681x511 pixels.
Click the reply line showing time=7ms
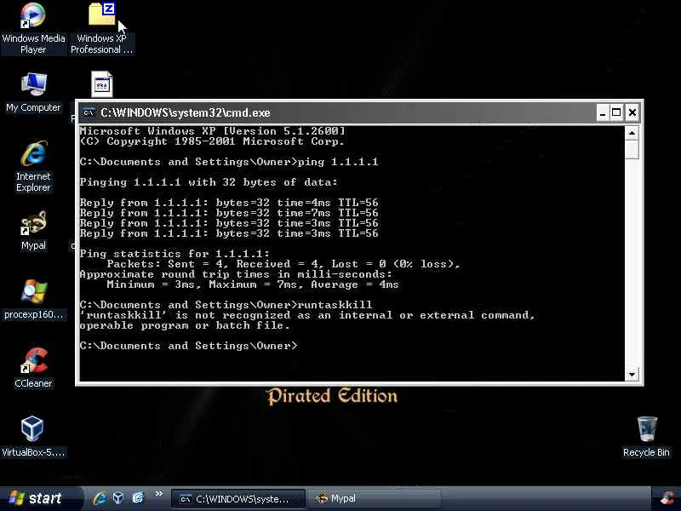(229, 213)
